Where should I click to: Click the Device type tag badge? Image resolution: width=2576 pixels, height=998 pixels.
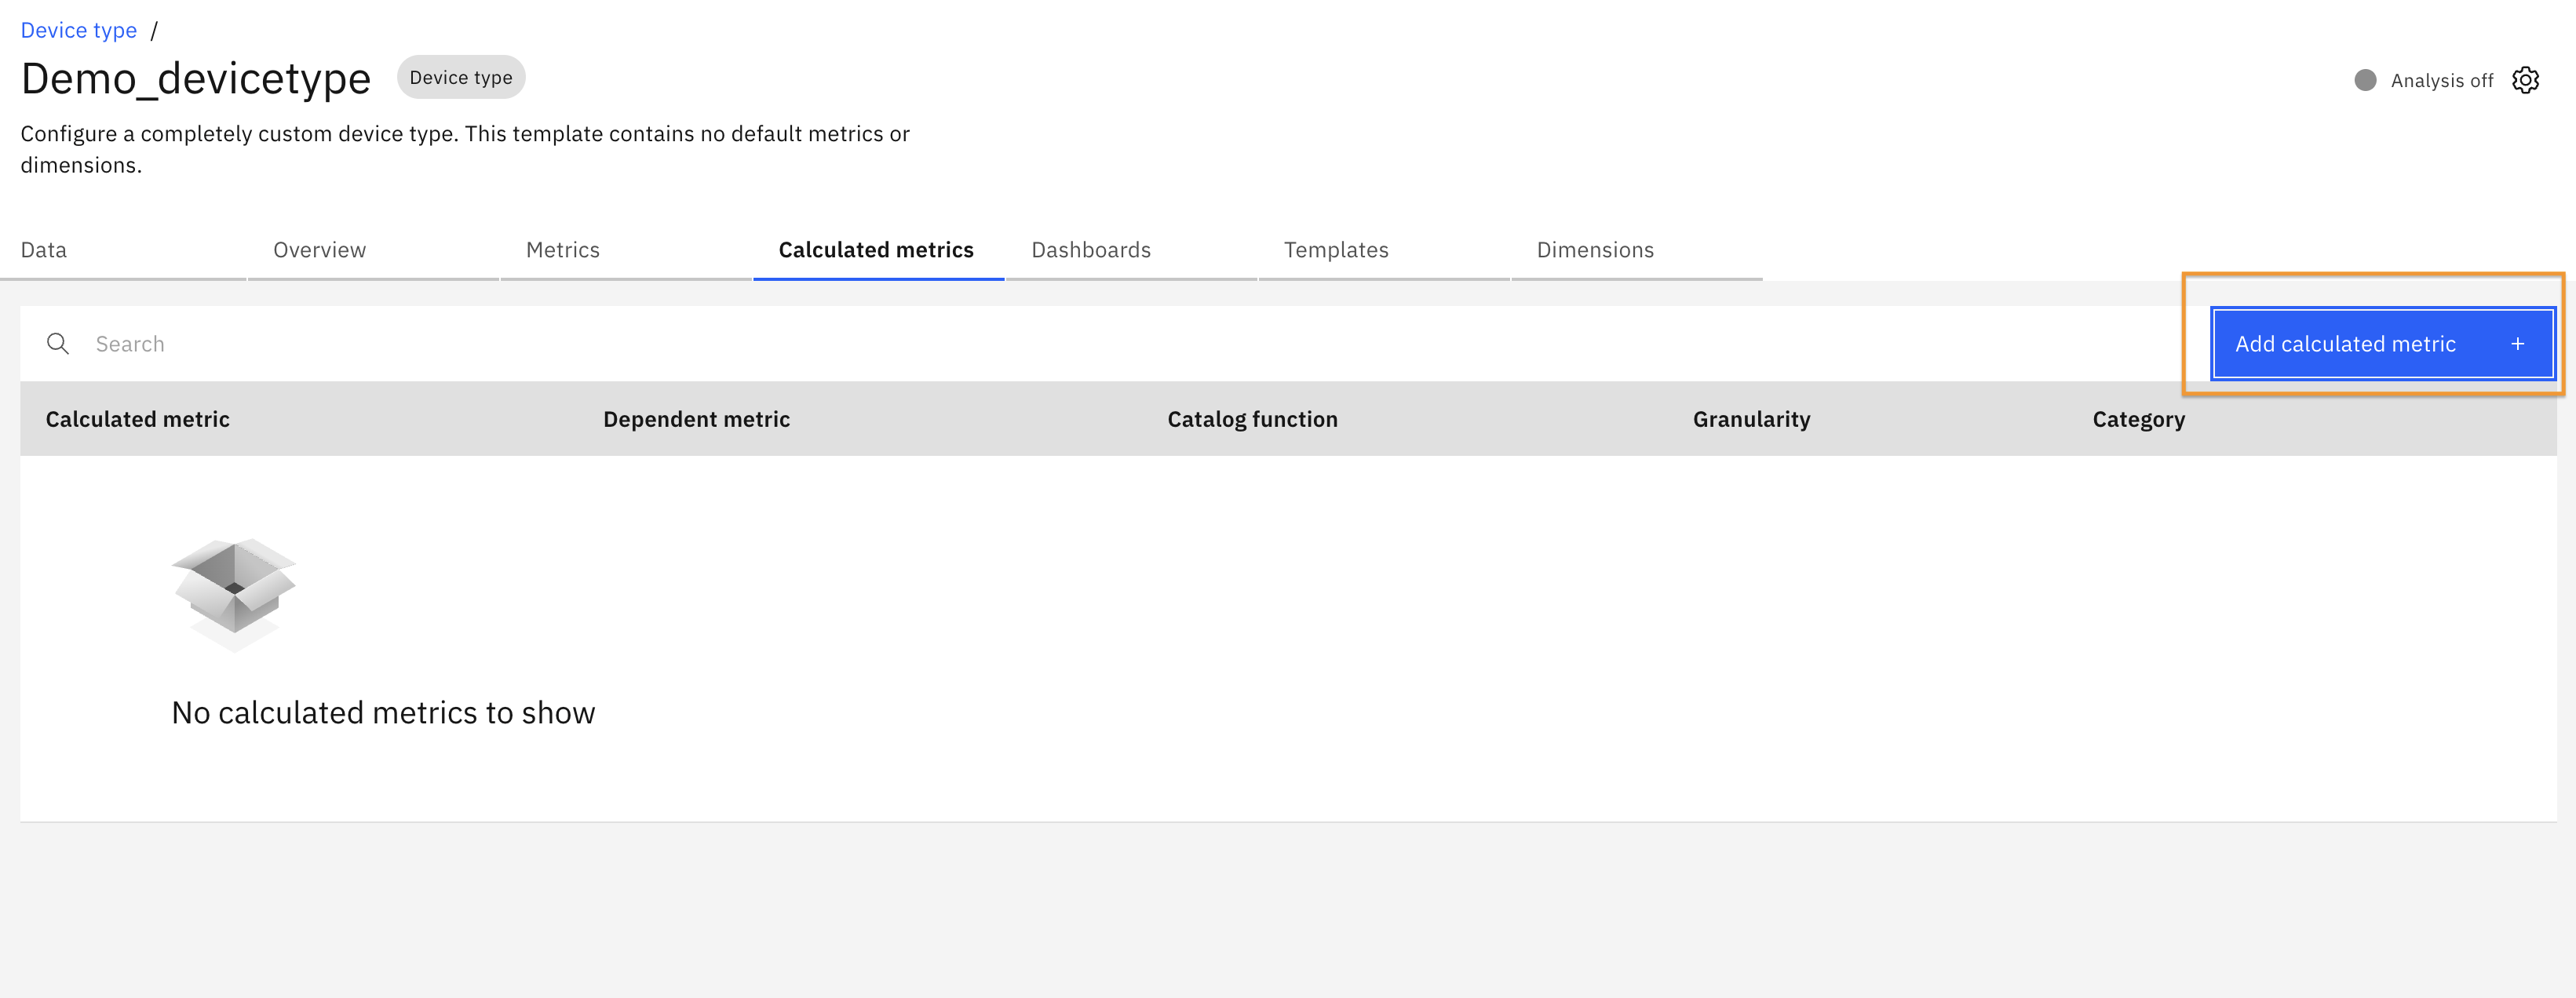461,77
